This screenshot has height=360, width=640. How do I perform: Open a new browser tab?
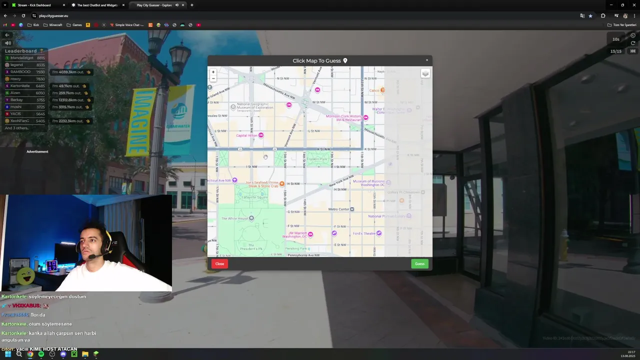click(192, 5)
